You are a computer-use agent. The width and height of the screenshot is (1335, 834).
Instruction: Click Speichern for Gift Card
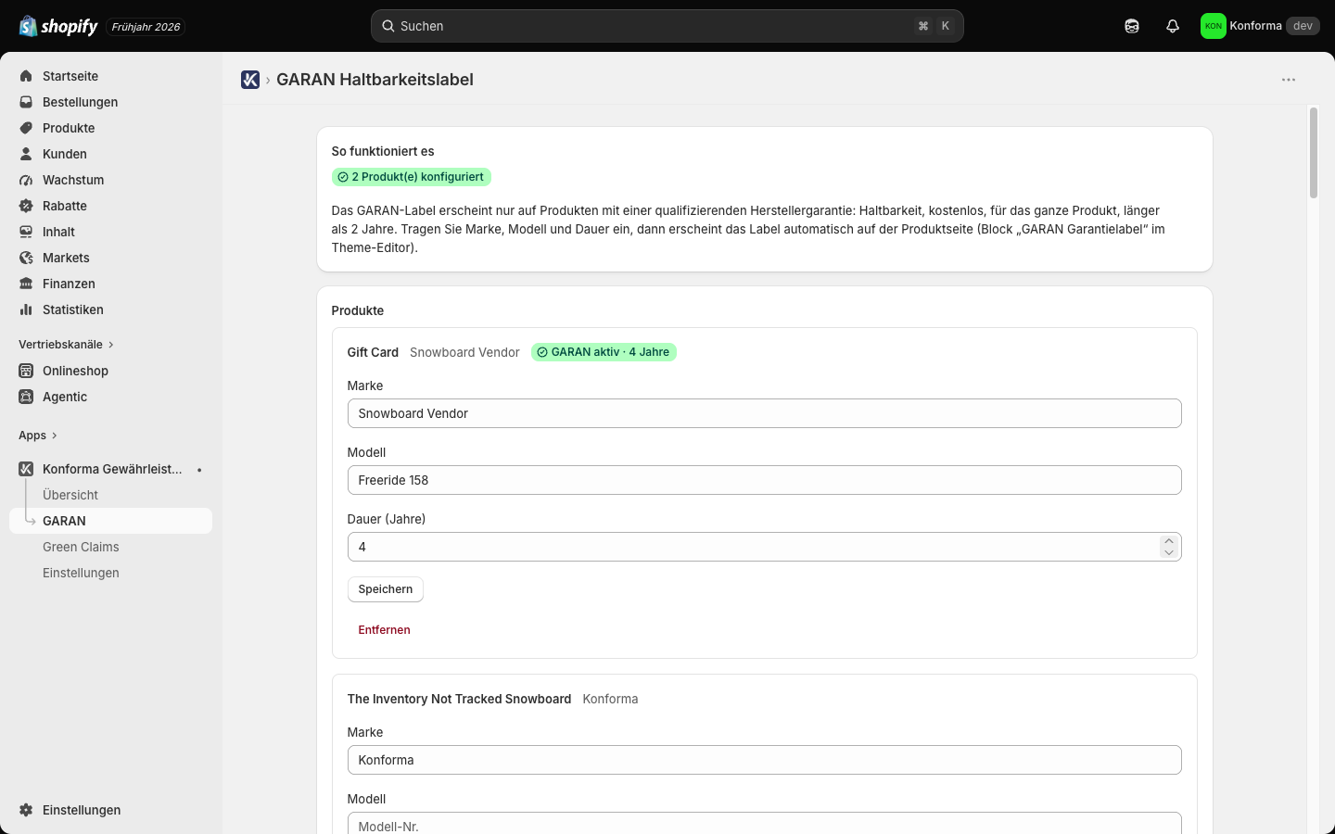[386, 589]
